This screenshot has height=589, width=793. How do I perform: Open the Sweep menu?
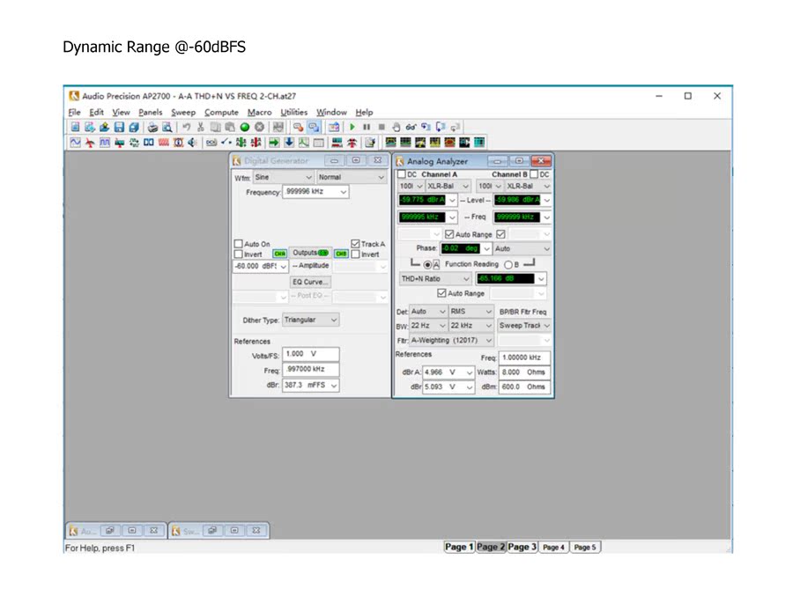pos(183,112)
